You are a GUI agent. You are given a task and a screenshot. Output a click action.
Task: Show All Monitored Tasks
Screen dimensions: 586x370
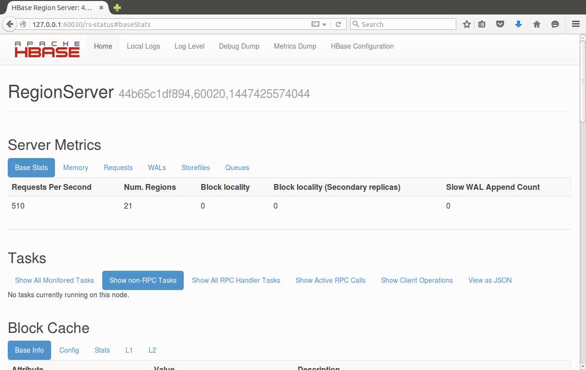(54, 280)
